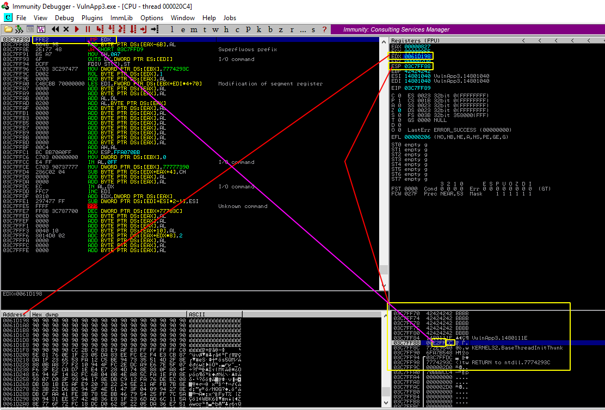605x410 pixels.
Task: Open the Debug menu
Action: [64, 18]
